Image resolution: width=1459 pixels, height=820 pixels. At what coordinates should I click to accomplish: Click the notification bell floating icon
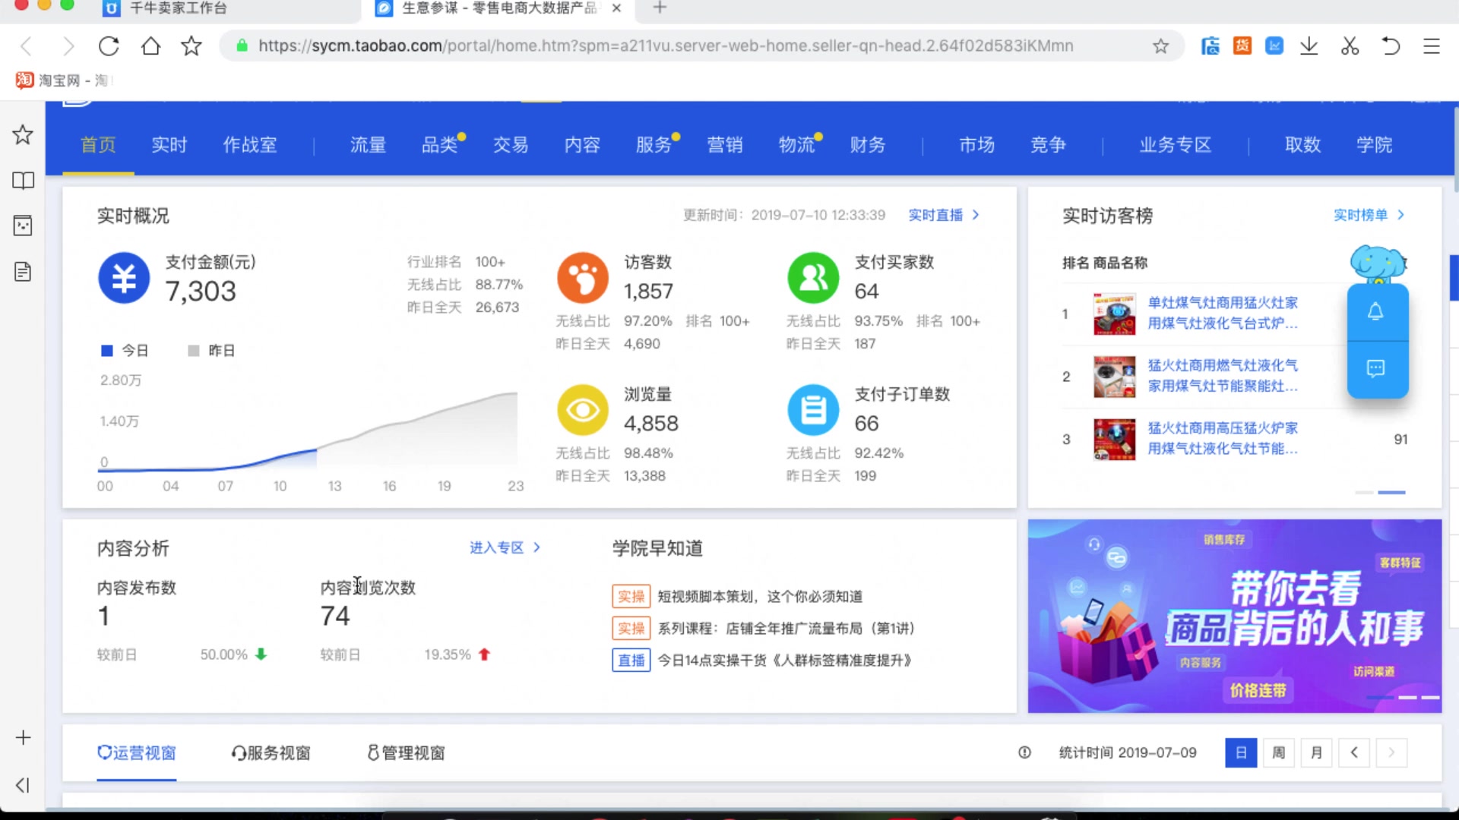point(1375,312)
